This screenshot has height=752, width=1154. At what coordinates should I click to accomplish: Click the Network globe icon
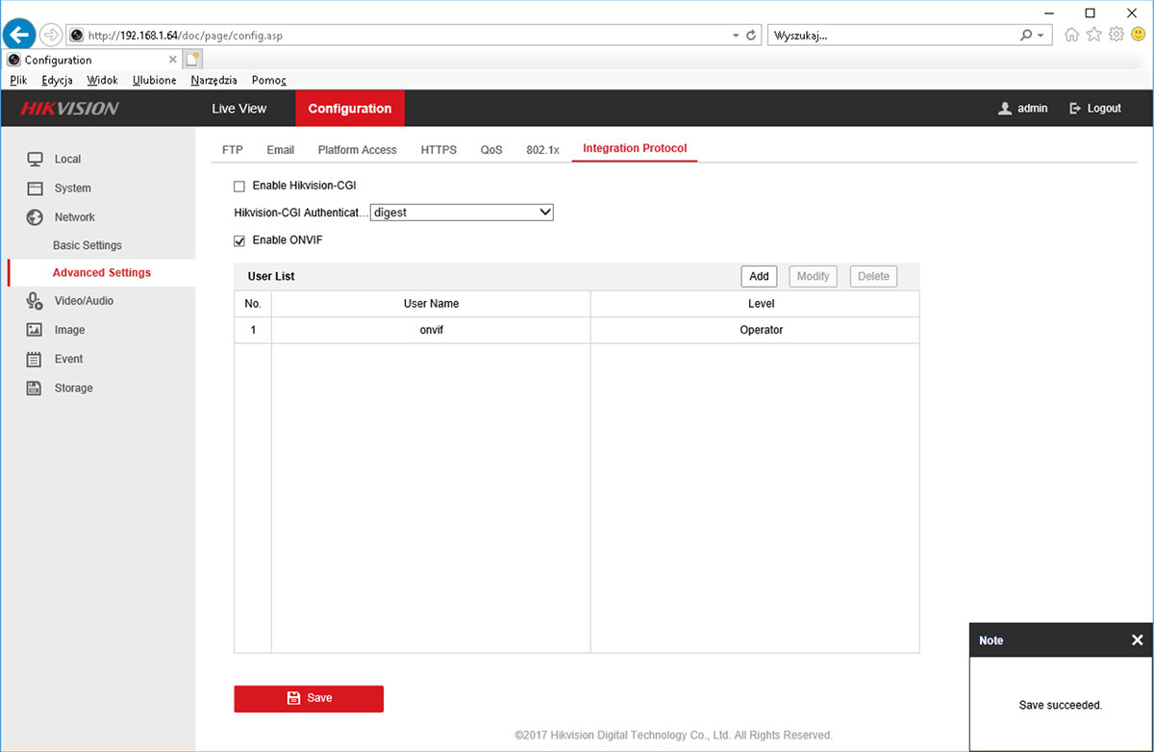coord(35,217)
